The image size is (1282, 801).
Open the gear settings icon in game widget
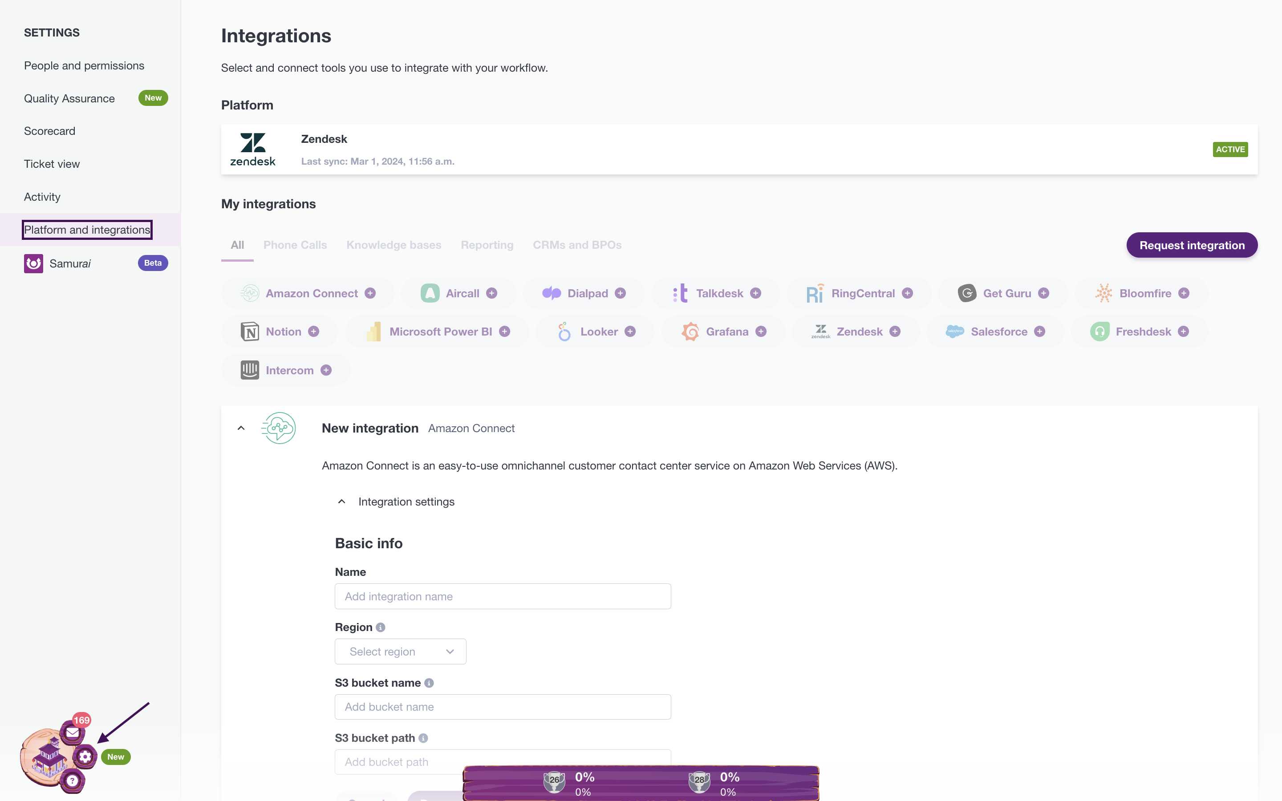click(85, 756)
